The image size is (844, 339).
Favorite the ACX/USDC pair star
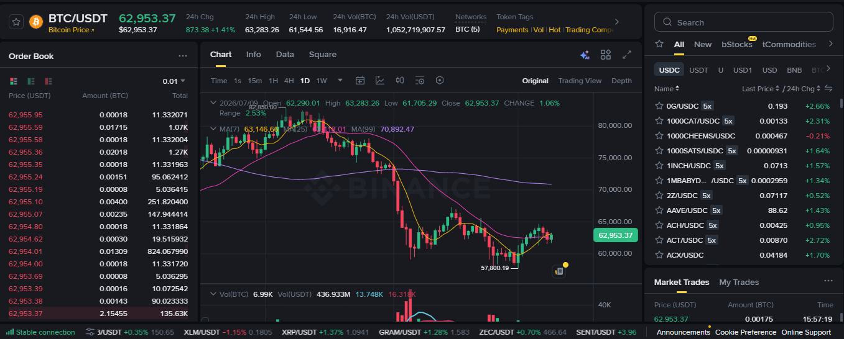(659, 255)
